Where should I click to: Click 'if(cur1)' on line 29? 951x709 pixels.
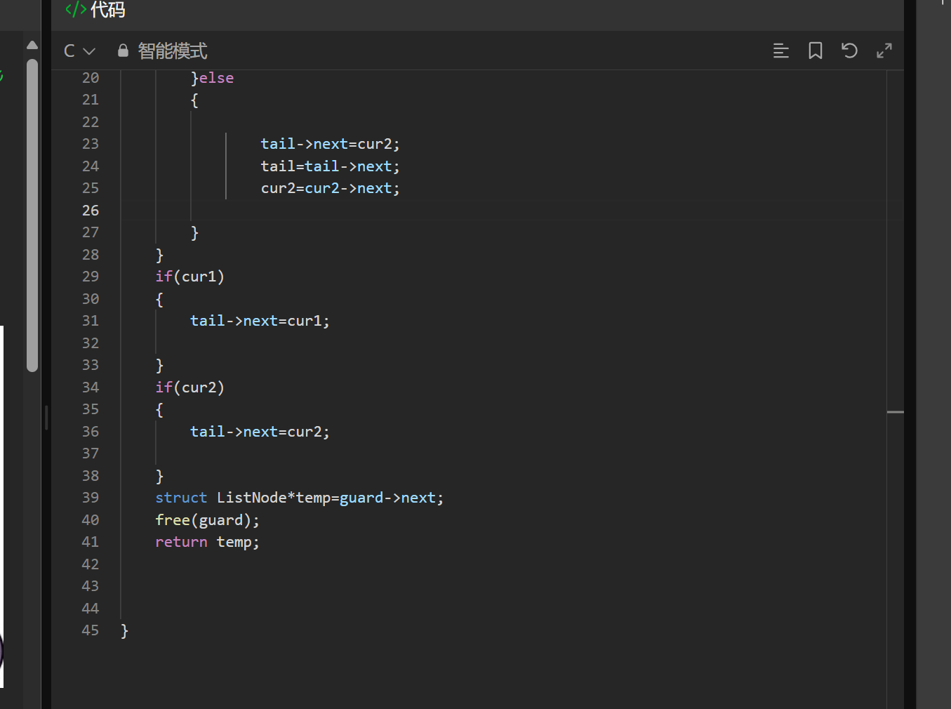189,277
